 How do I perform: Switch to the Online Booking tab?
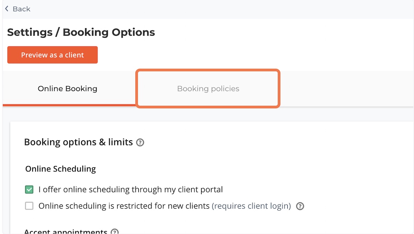click(68, 89)
